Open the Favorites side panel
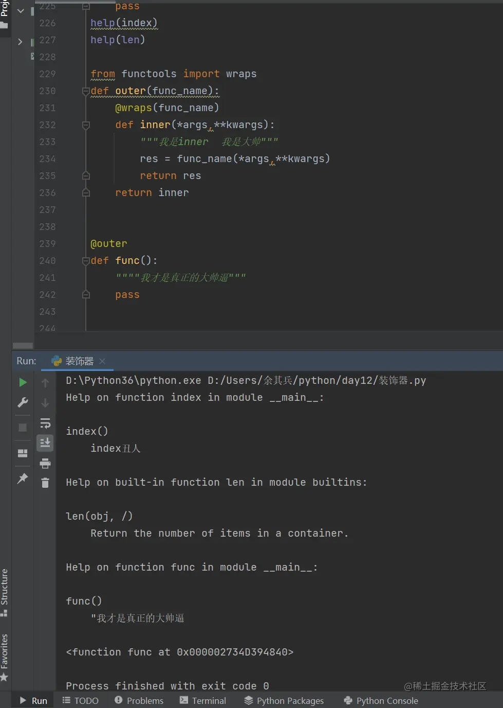Viewport: 503px width, 708px height. click(5, 657)
